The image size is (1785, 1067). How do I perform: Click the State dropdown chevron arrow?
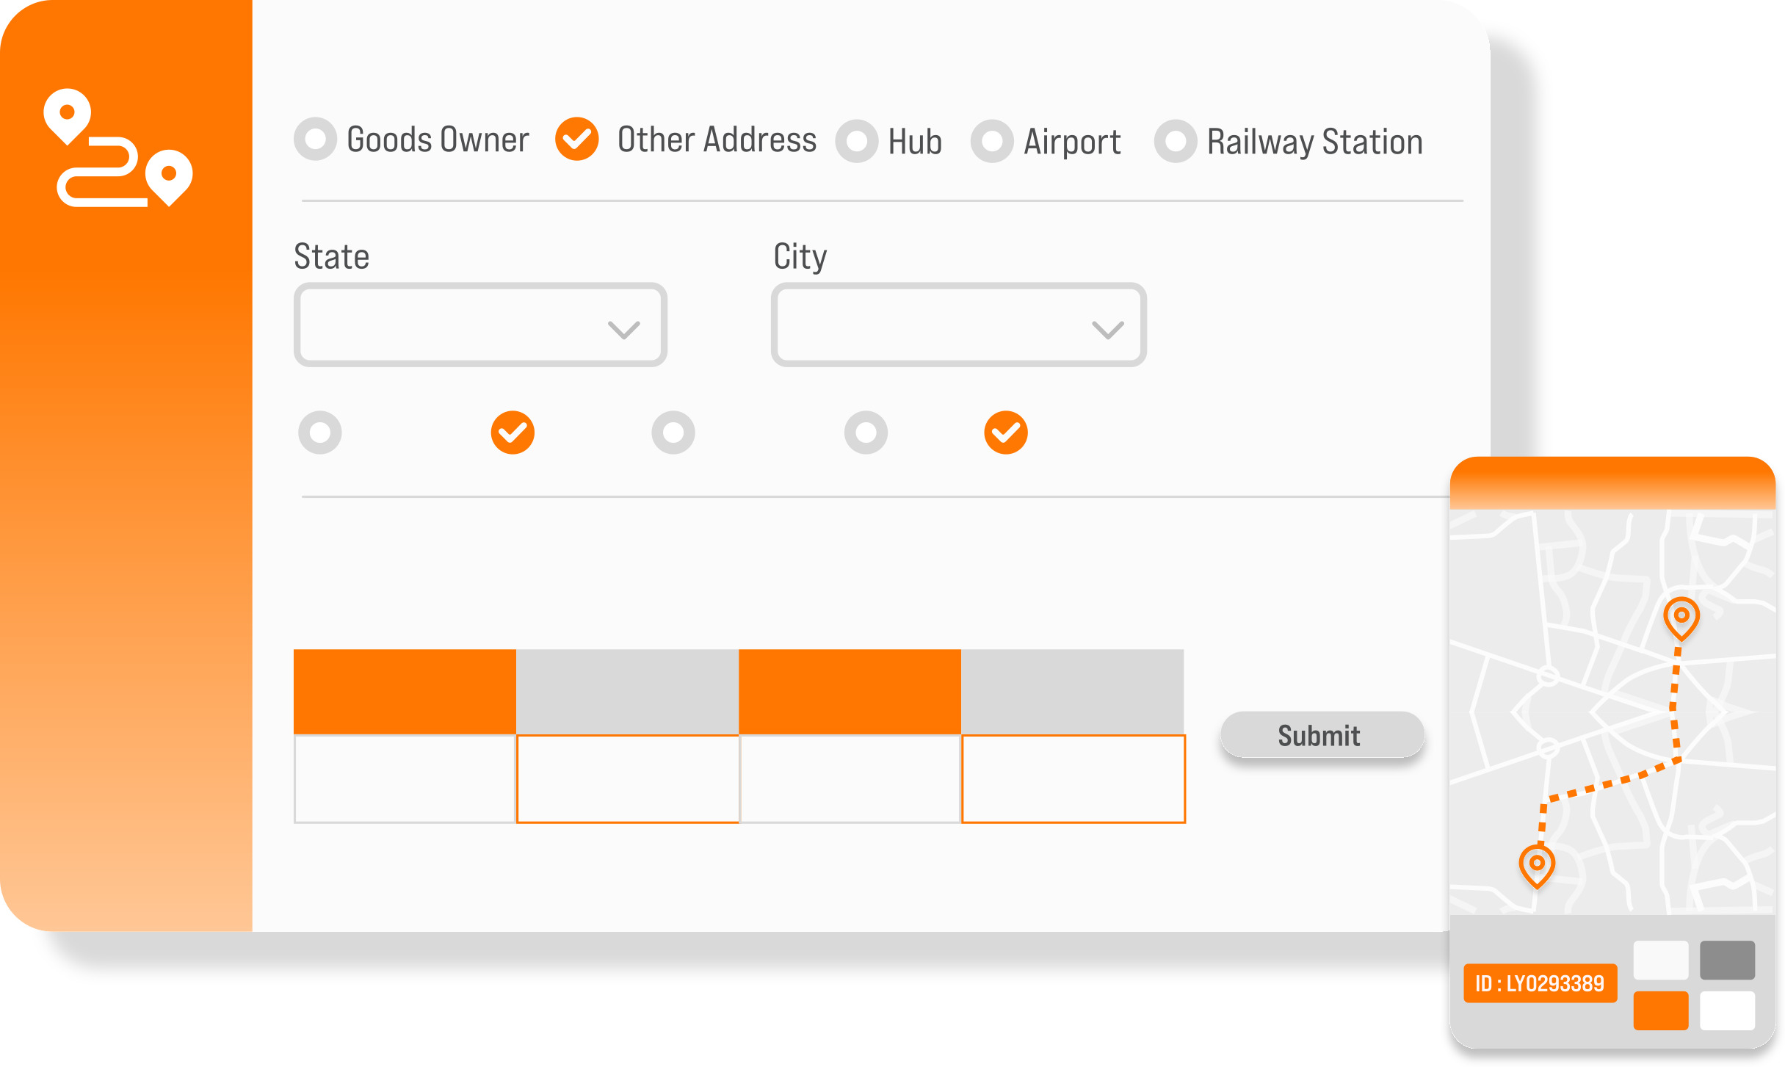623,330
